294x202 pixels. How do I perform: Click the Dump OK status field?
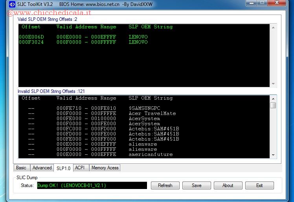[x=92, y=185]
